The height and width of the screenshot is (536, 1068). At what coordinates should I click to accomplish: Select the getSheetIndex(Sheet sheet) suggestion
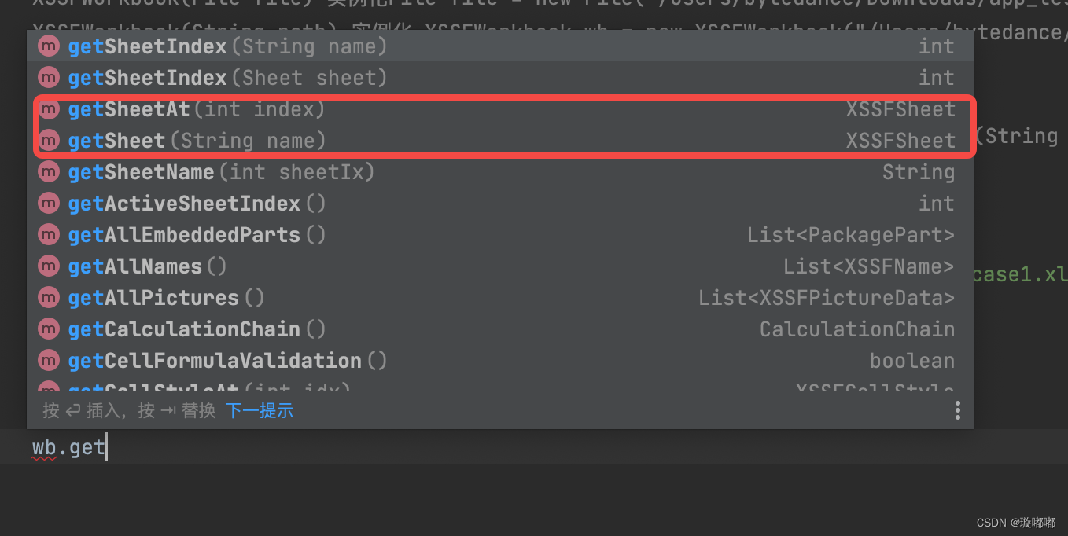[236, 77]
